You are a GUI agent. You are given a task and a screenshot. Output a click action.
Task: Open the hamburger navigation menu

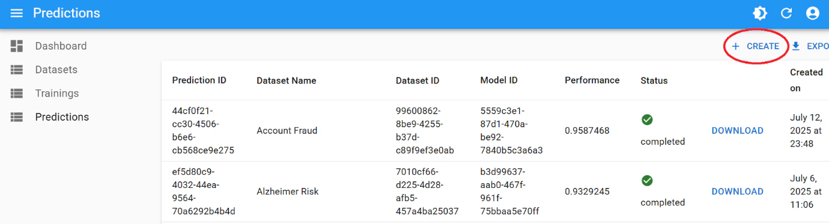coord(17,13)
